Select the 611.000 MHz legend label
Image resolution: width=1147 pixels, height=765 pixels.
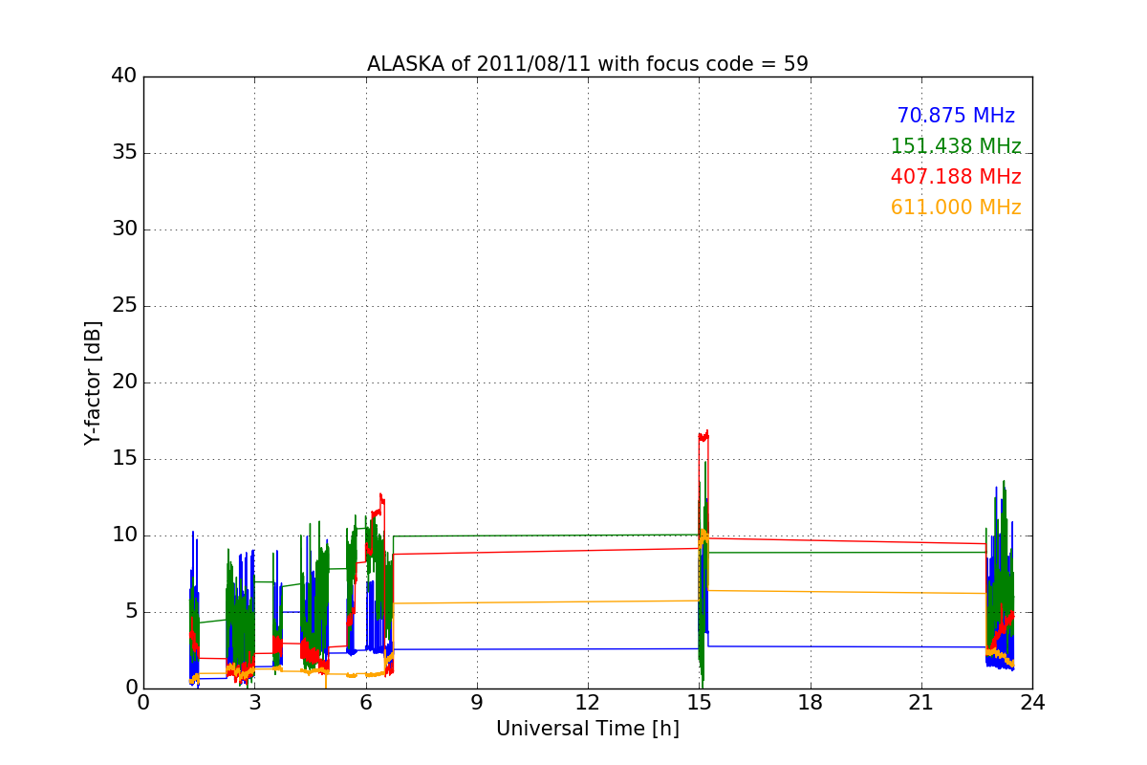pyautogui.click(x=956, y=208)
